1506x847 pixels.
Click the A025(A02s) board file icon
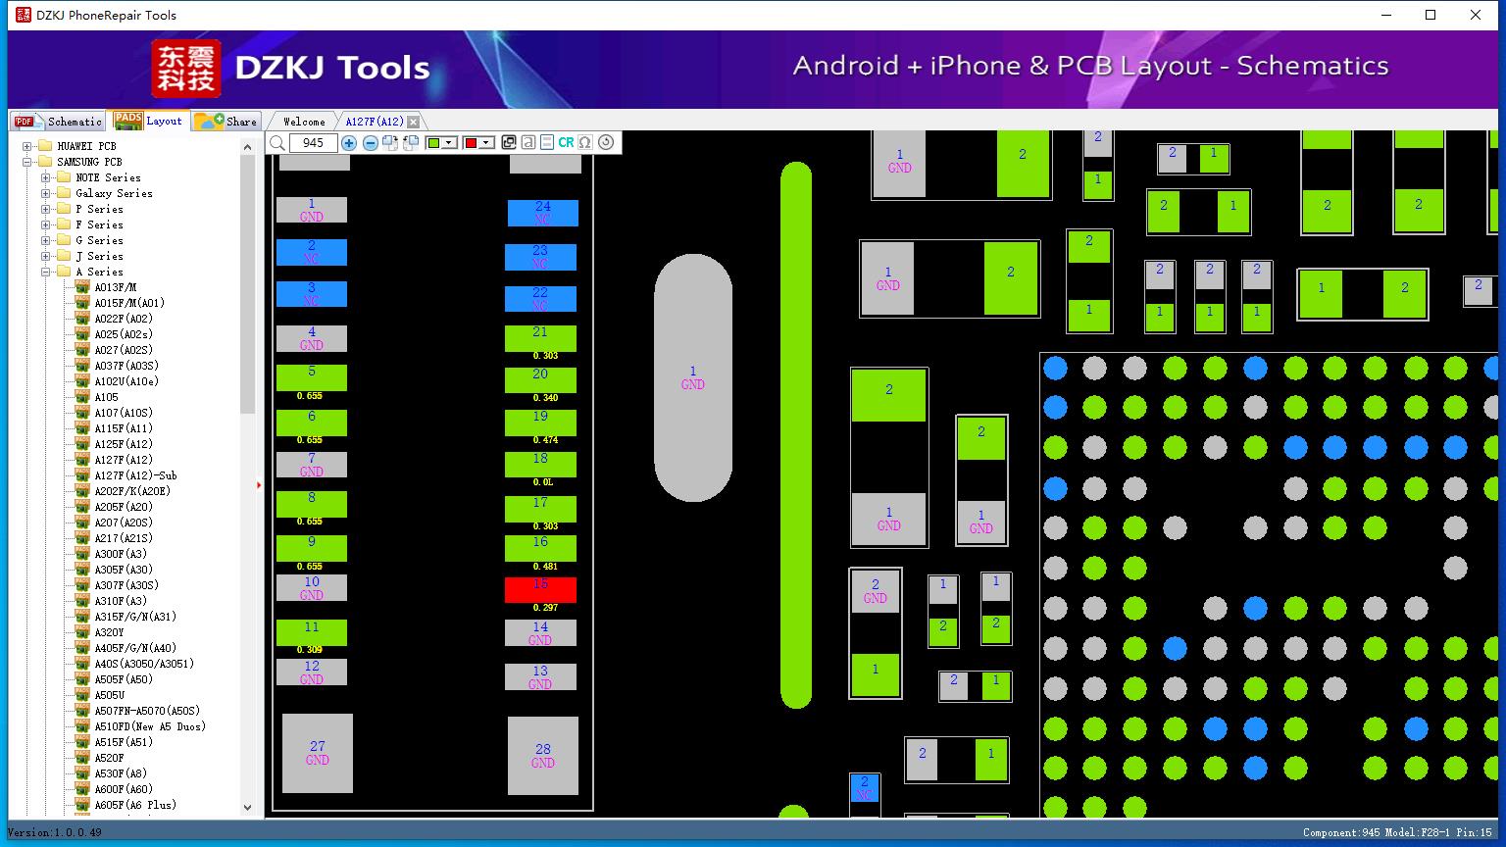(82, 334)
